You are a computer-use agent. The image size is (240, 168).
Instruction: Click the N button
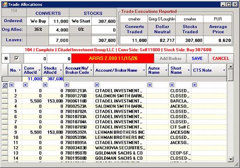point(6,59)
